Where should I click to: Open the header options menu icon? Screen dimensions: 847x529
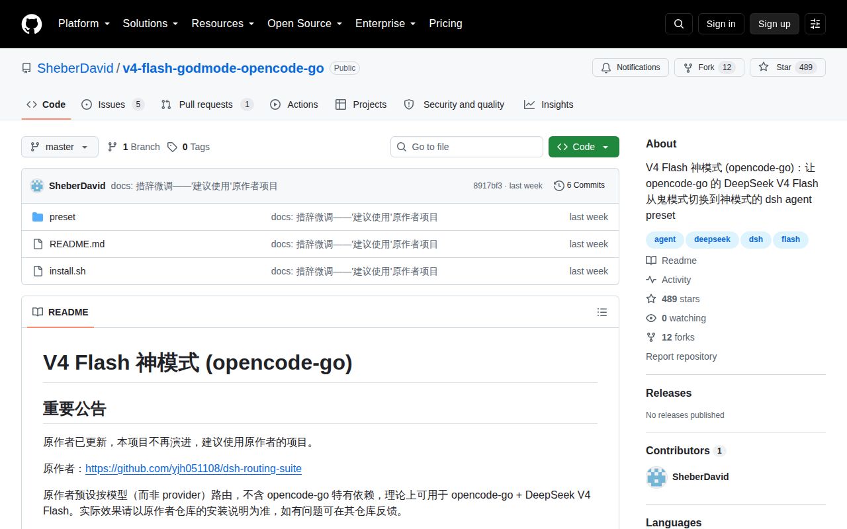tap(815, 24)
